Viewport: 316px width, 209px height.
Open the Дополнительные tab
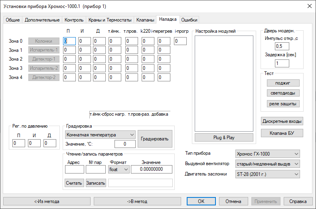click(42, 20)
